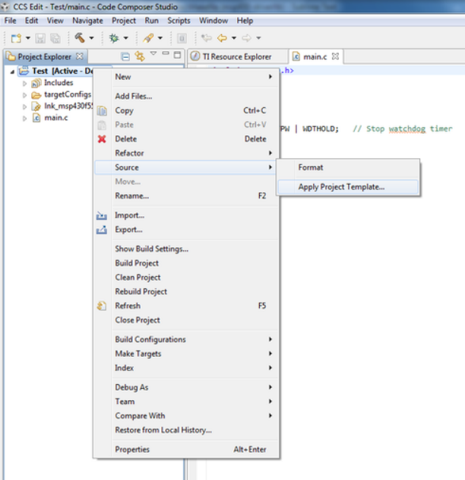This screenshot has height=480, width=465.
Task: Select Includes in Project Explorer
Action: 59,83
